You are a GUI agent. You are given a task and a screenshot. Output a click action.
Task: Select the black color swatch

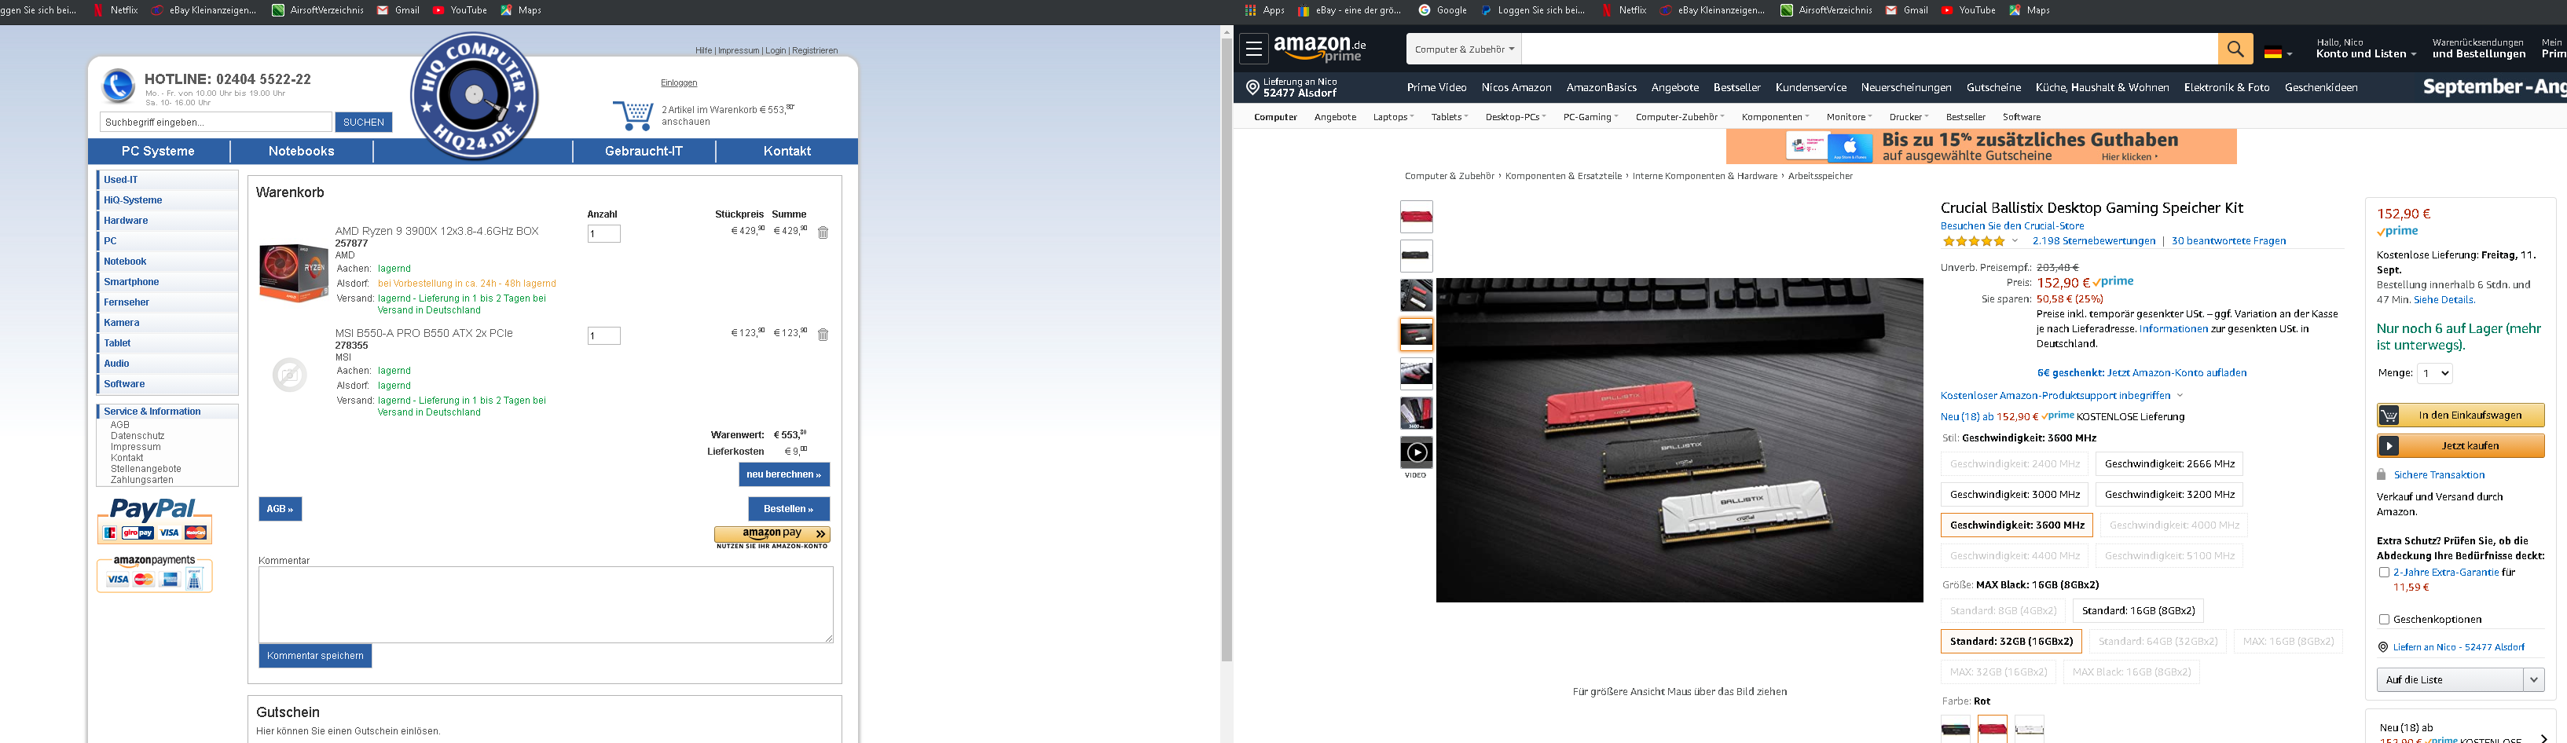point(1955,730)
